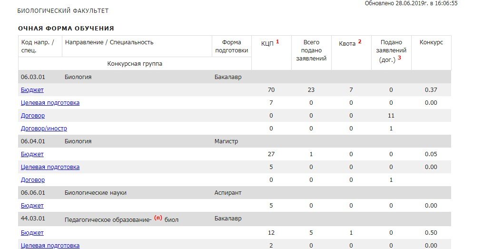The image size is (483, 249).
Task: Open the Договор/иностр link
Action: pyautogui.click(x=44, y=129)
